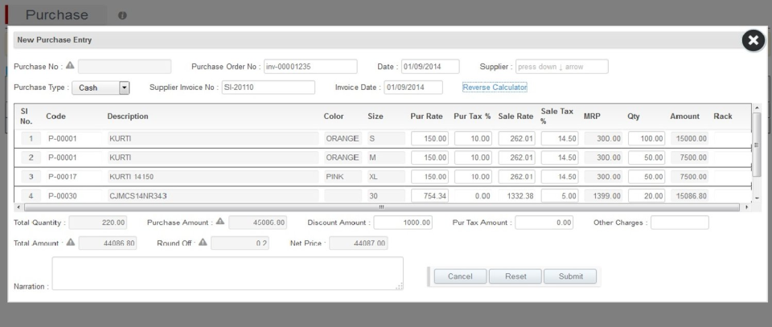The width and height of the screenshot is (772, 327).
Task: Click the Description column header
Action: tap(128, 116)
